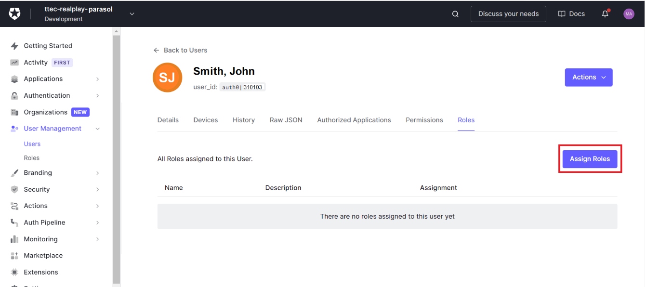The width and height of the screenshot is (646, 287).
Task: Collapse the User Management section
Action: coord(97,129)
